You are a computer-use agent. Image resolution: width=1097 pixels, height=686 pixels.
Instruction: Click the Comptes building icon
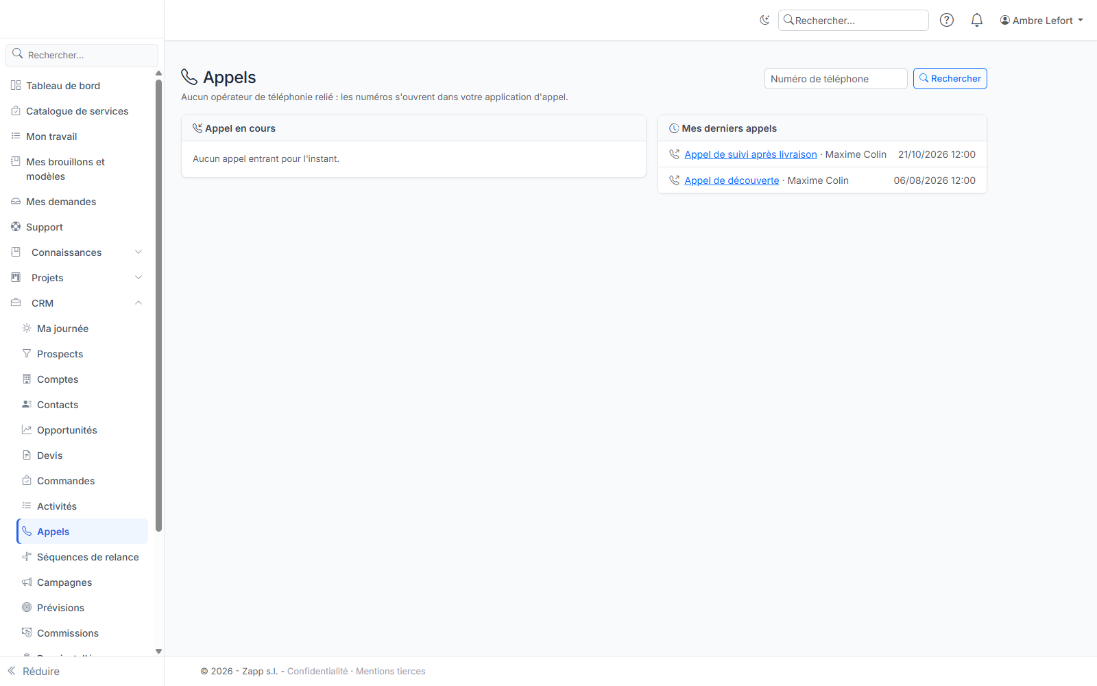click(x=27, y=379)
